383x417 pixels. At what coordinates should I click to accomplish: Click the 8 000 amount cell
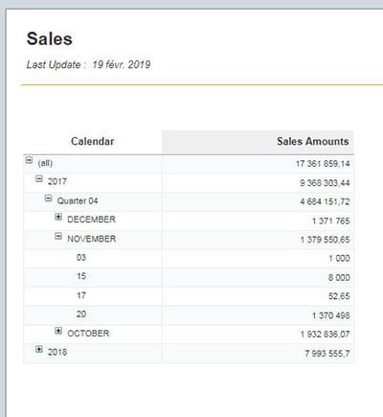tap(339, 277)
